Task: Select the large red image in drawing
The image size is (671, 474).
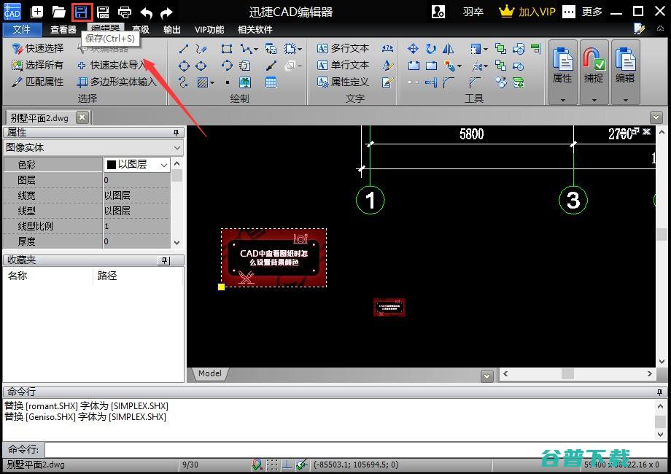Action: pos(274,257)
